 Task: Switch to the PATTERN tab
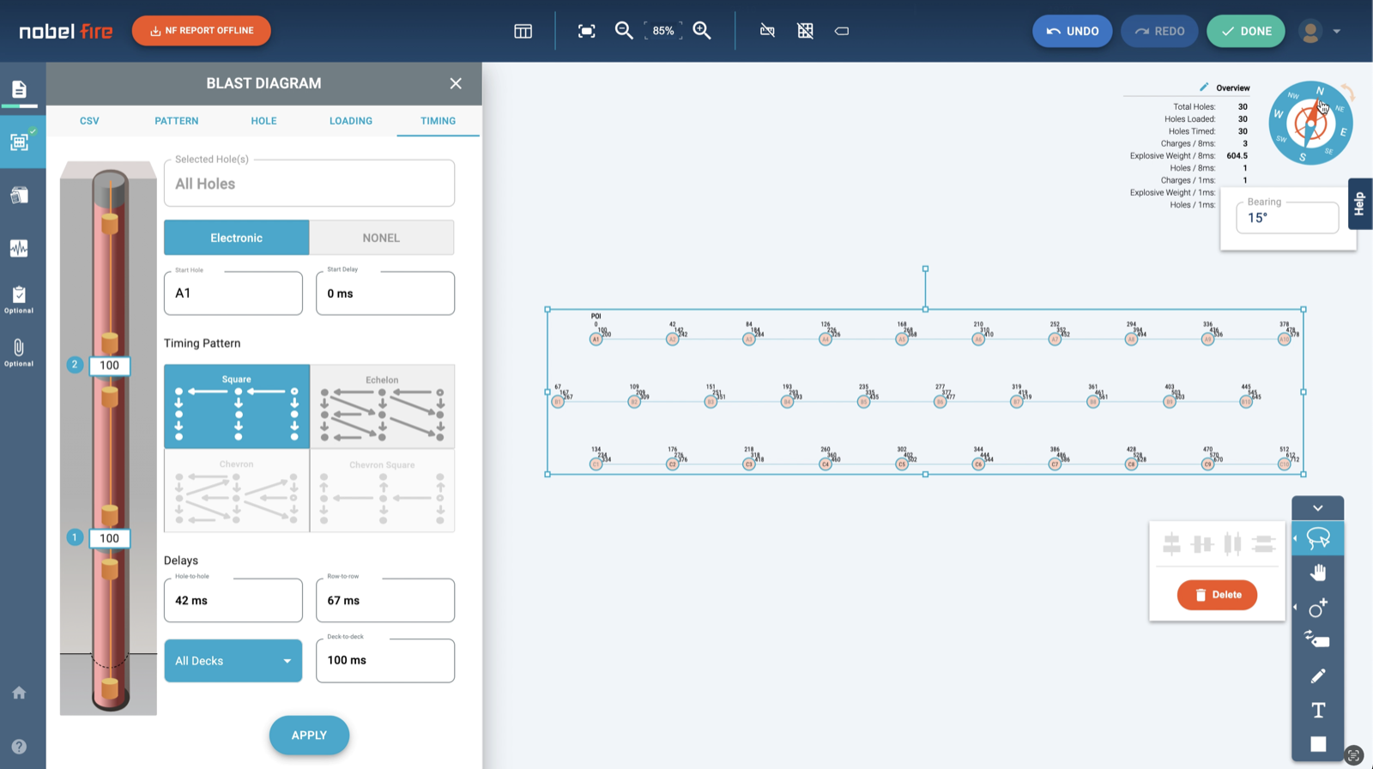click(x=177, y=121)
